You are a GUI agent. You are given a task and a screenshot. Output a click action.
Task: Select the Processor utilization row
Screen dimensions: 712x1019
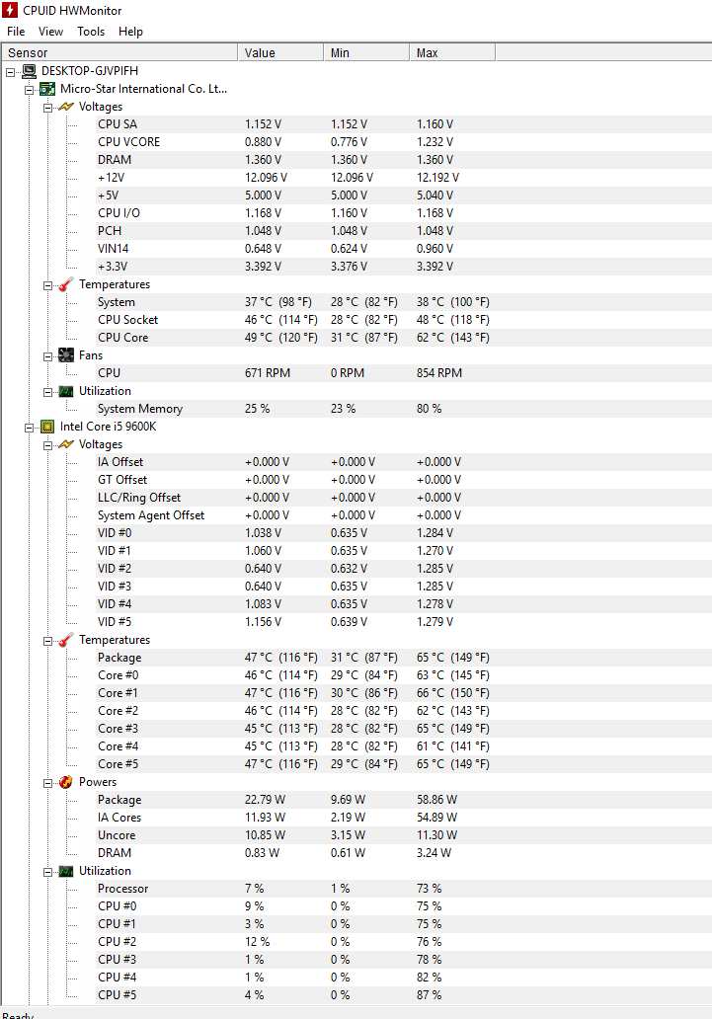point(403,889)
